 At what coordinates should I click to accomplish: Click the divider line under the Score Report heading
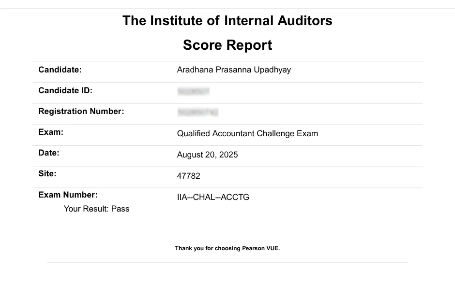(x=227, y=61)
